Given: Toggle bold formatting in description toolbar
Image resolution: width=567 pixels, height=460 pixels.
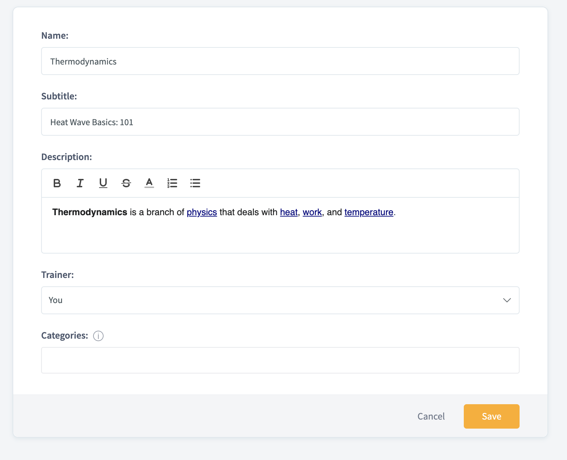Looking at the screenshot, I should 57,183.
